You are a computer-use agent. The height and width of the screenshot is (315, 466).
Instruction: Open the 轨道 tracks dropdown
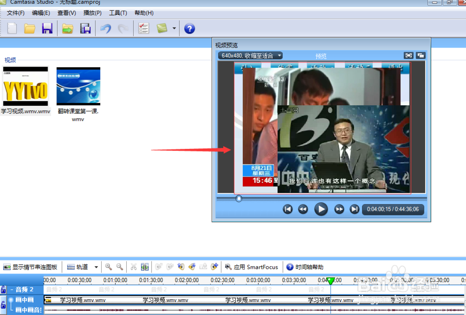point(82,267)
